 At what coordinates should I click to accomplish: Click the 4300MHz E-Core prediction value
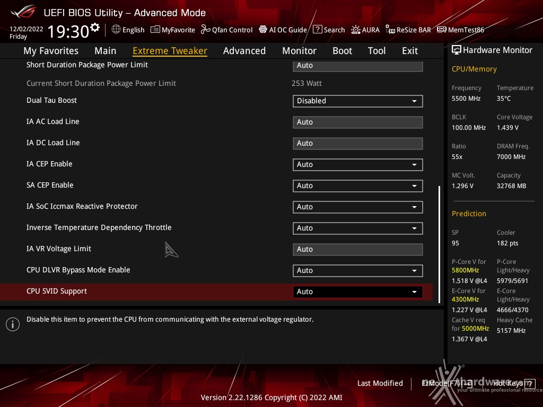point(465,299)
